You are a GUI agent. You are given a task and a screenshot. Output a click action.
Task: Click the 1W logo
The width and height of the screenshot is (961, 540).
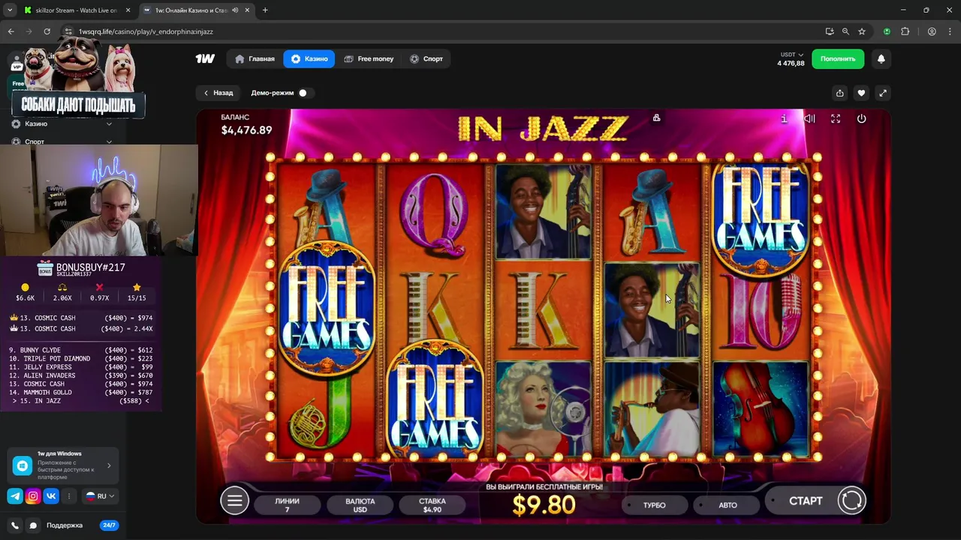205,58
